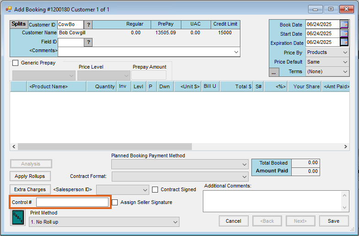Click the Bob Cowgill customer name

[72, 33]
